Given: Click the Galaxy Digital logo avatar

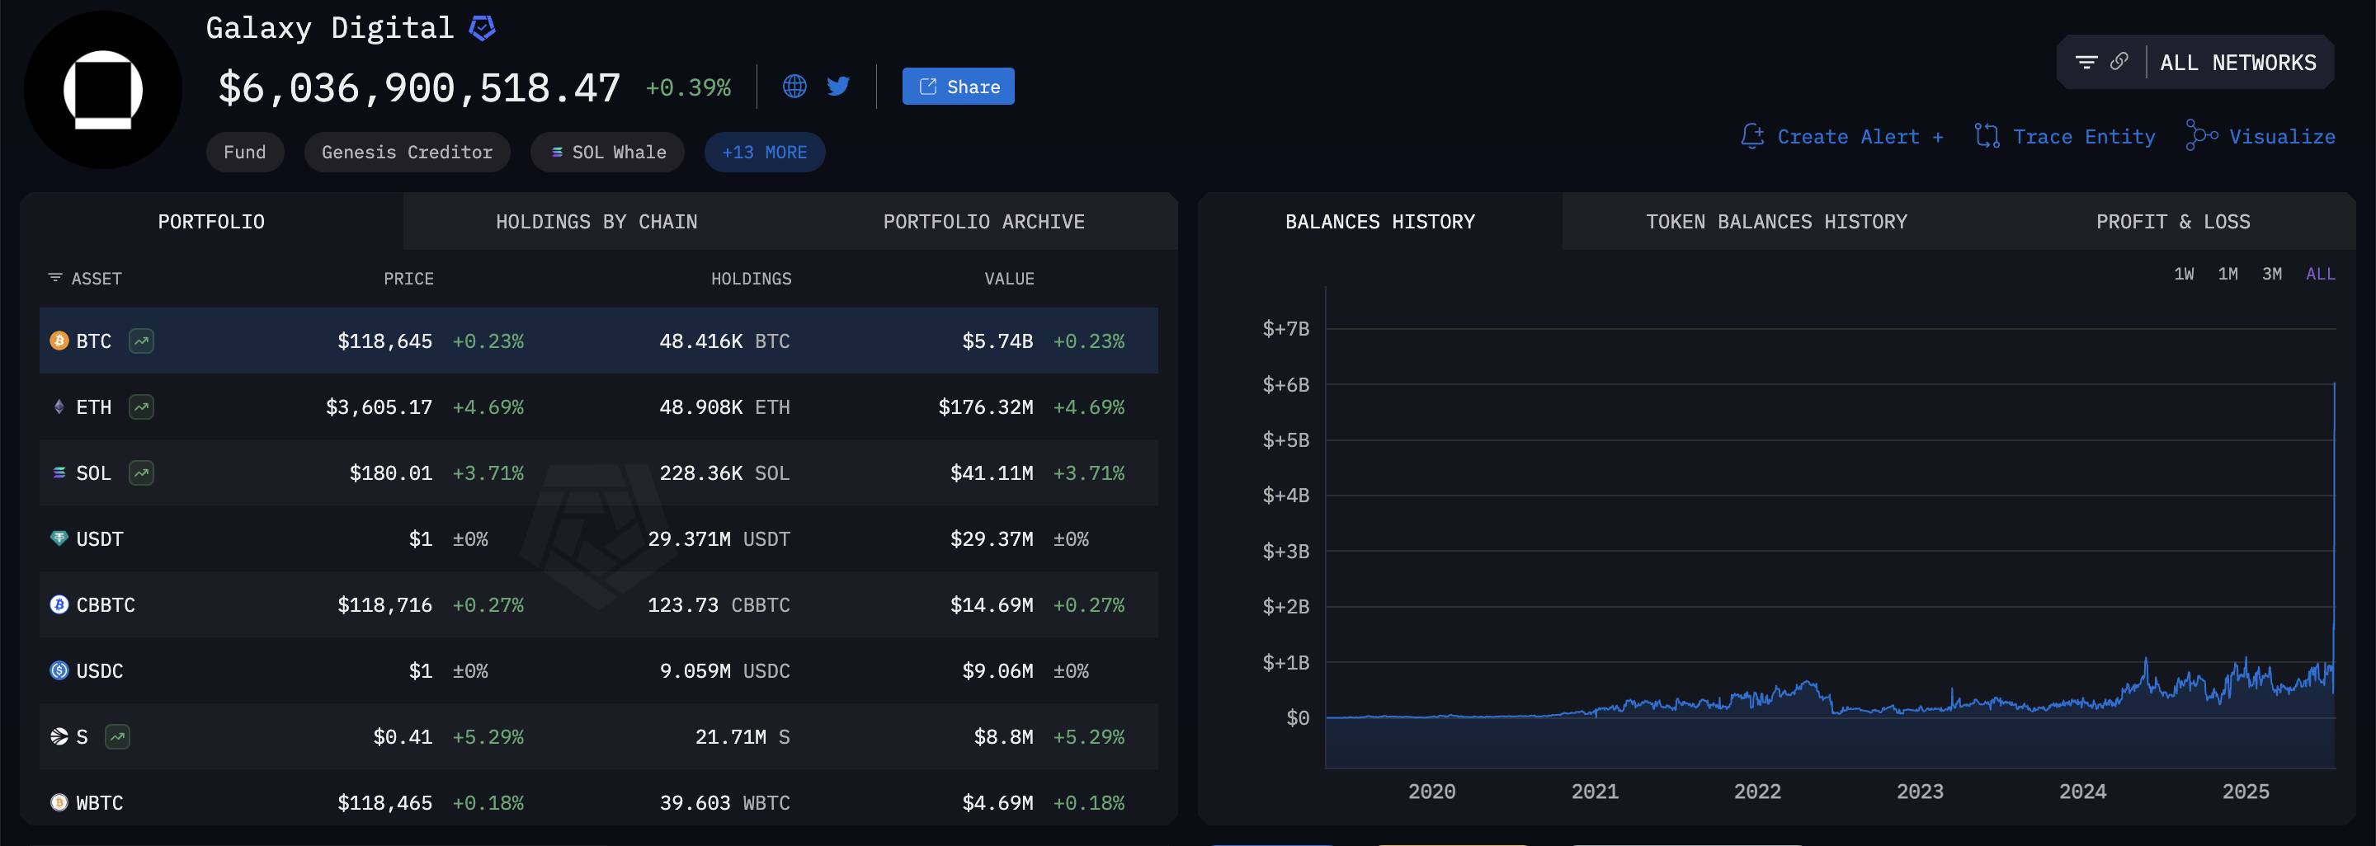Looking at the screenshot, I should [x=102, y=89].
